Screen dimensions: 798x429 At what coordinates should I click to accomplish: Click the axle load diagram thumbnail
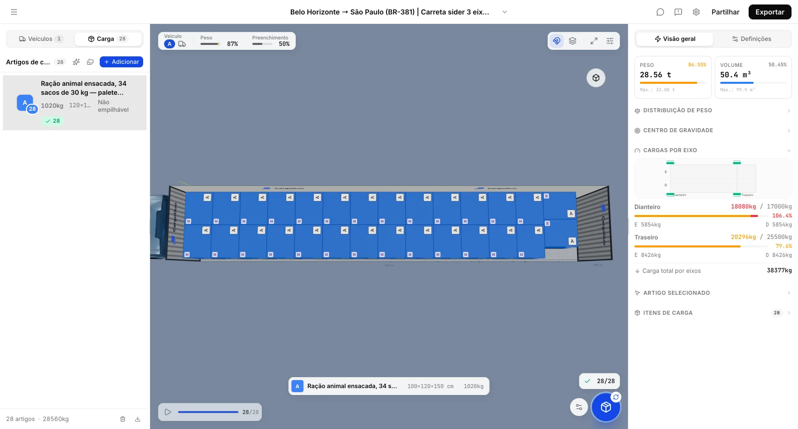tap(713, 179)
